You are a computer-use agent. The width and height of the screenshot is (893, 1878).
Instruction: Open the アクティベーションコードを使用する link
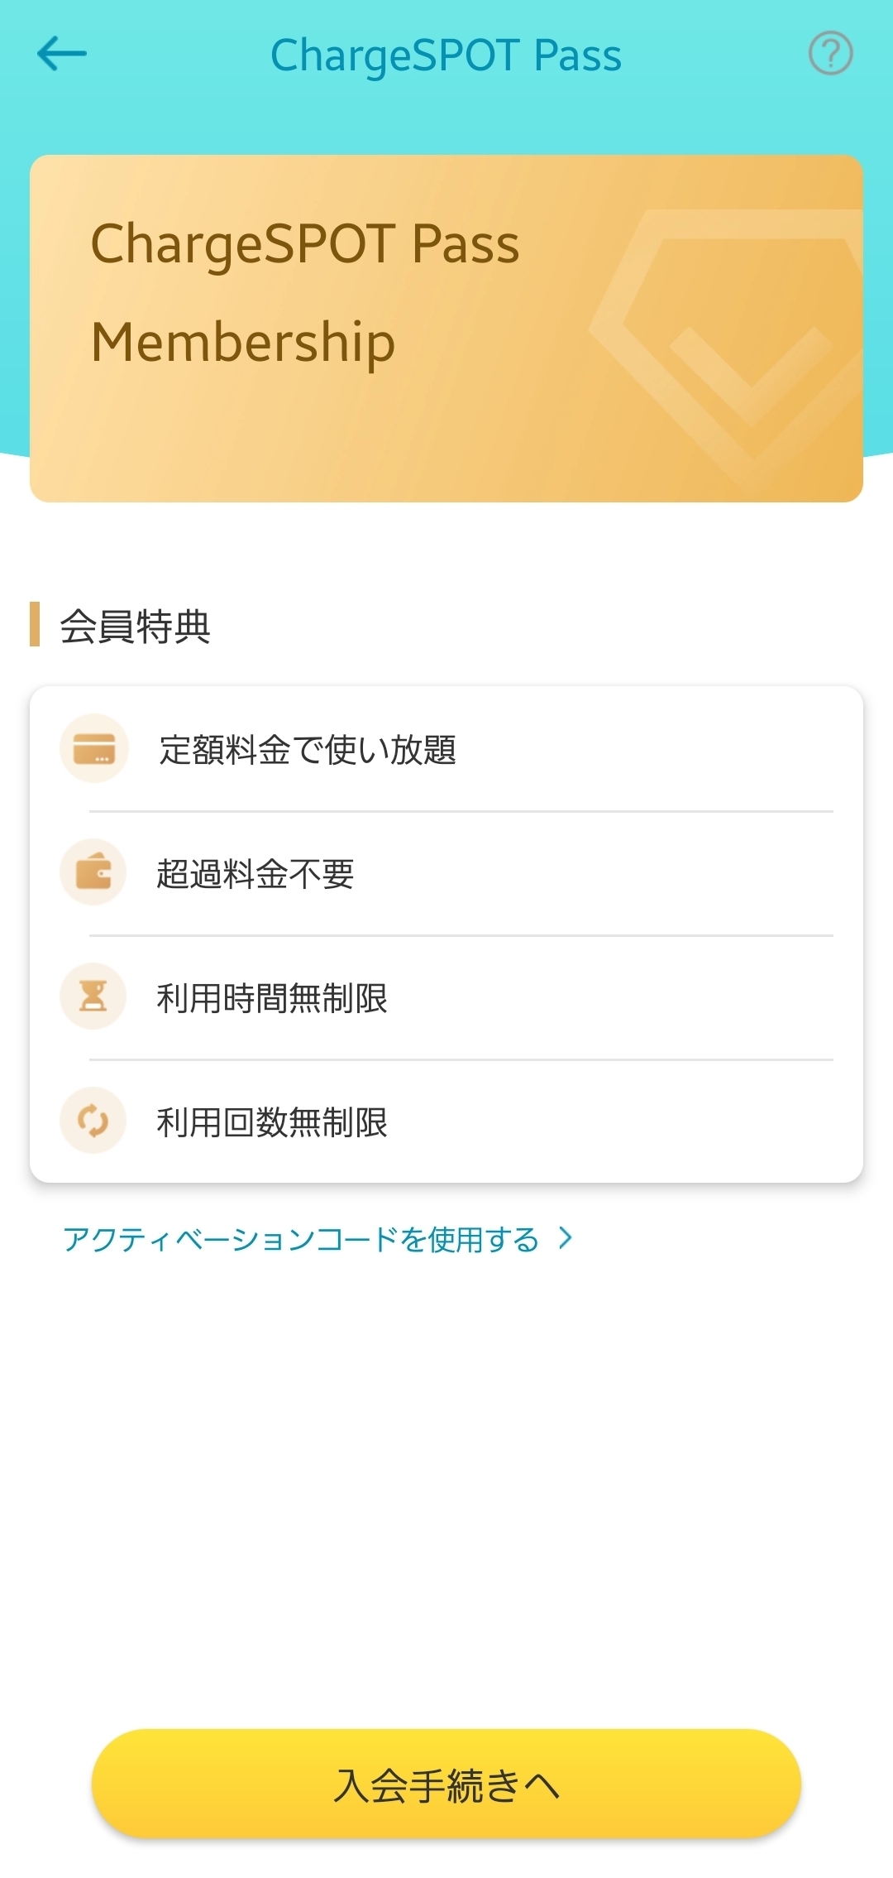coord(301,1239)
